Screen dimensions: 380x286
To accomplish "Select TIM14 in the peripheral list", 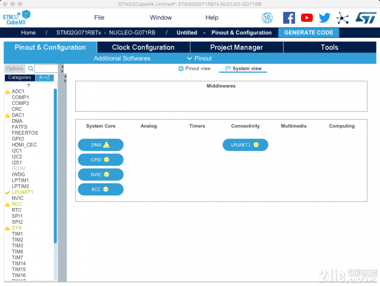I will pos(19,263).
